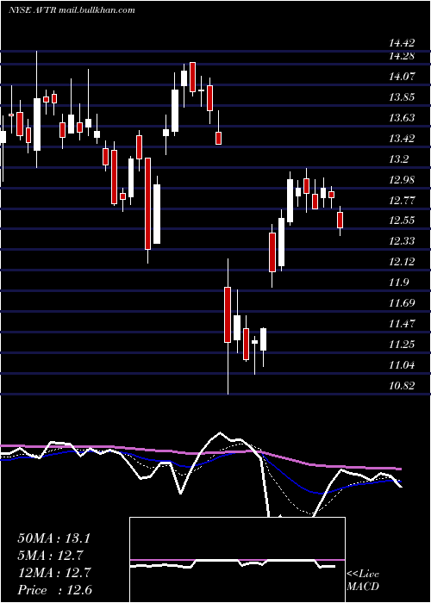The height and width of the screenshot is (603, 431).
Task: Open the MACD inset chart panel
Action: pos(237,560)
